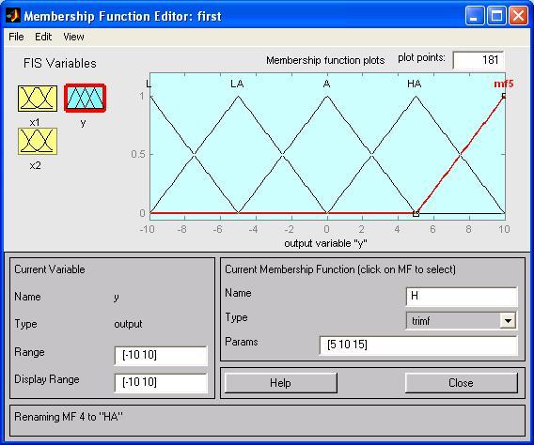Click the status text Renaming MF 4
Image resolution: width=534 pixels, height=445 pixels.
69,417
